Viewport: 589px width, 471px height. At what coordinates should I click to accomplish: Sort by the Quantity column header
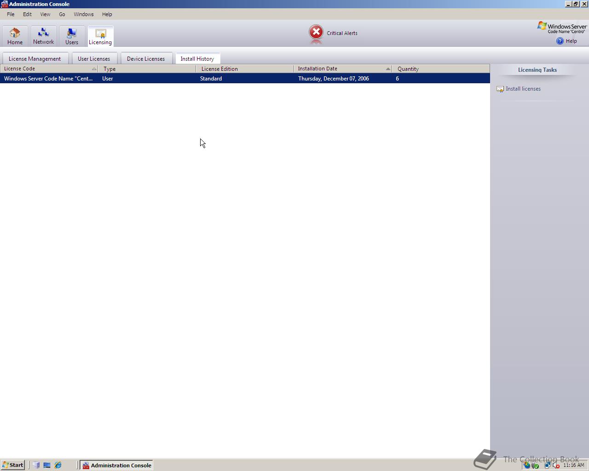point(441,69)
